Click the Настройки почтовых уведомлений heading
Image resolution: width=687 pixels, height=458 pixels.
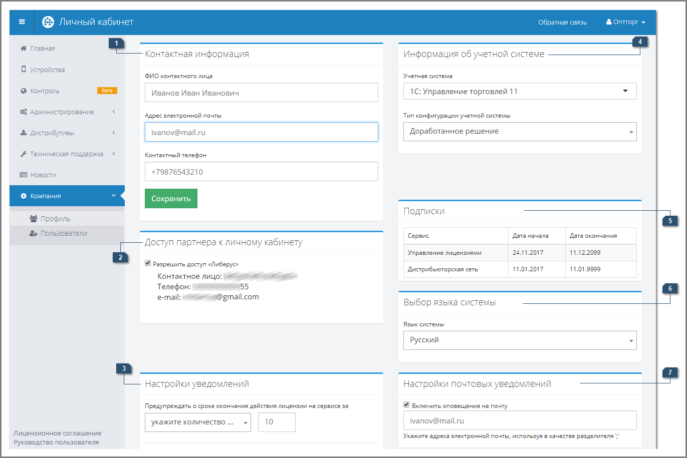tap(477, 384)
